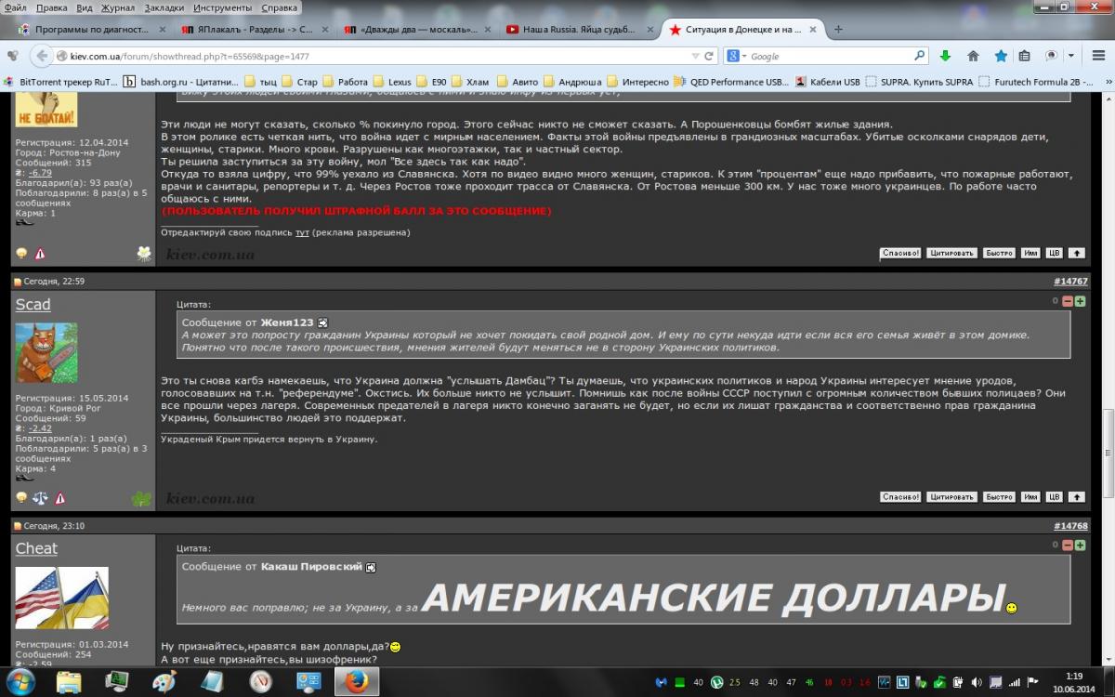This screenshot has height=697, width=1115.
Task: Open Scad user profile link
Action: [x=33, y=305]
